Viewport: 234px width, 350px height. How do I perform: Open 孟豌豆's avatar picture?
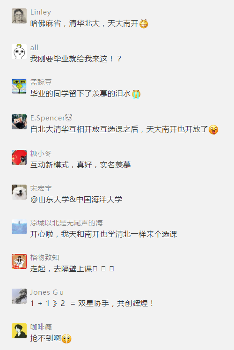[19, 86]
